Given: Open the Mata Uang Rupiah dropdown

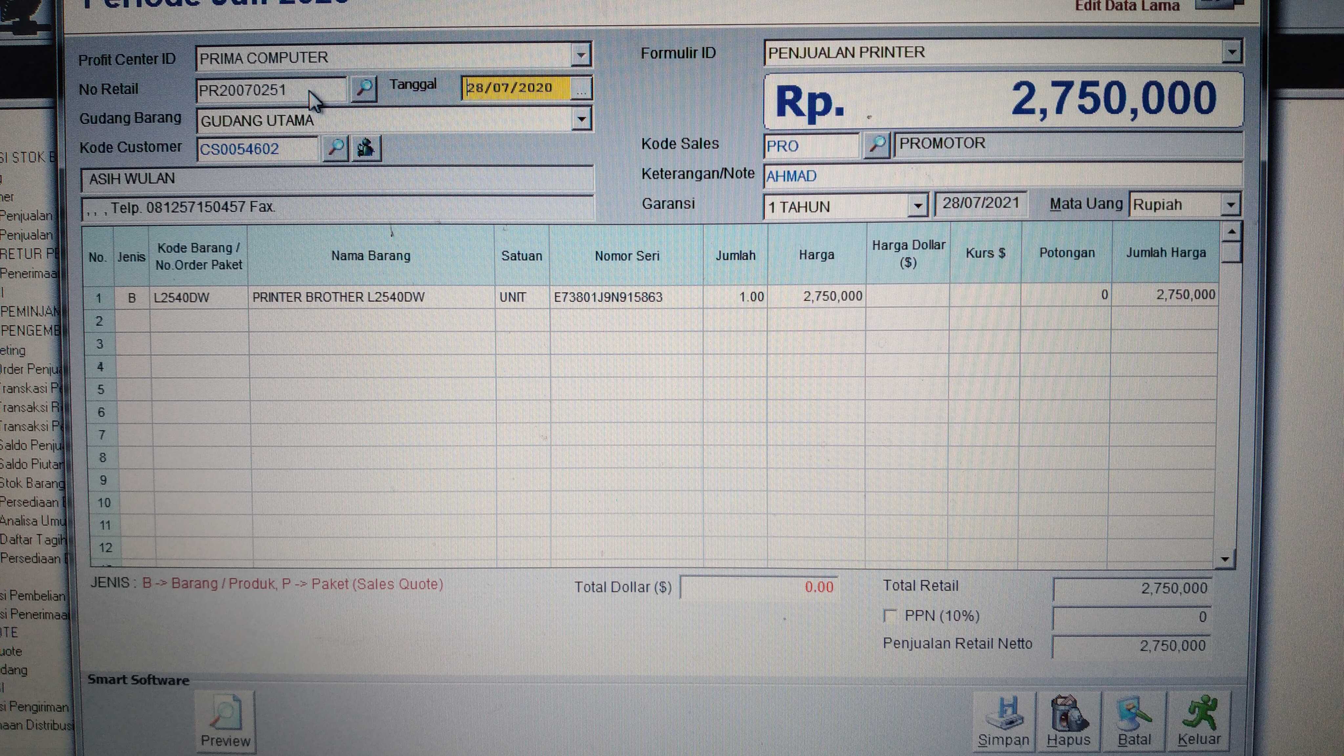Looking at the screenshot, I should point(1230,204).
